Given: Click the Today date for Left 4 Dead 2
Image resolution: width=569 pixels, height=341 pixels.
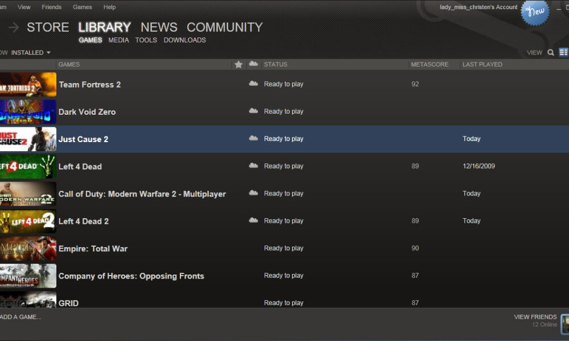Looking at the screenshot, I should (471, 221).
